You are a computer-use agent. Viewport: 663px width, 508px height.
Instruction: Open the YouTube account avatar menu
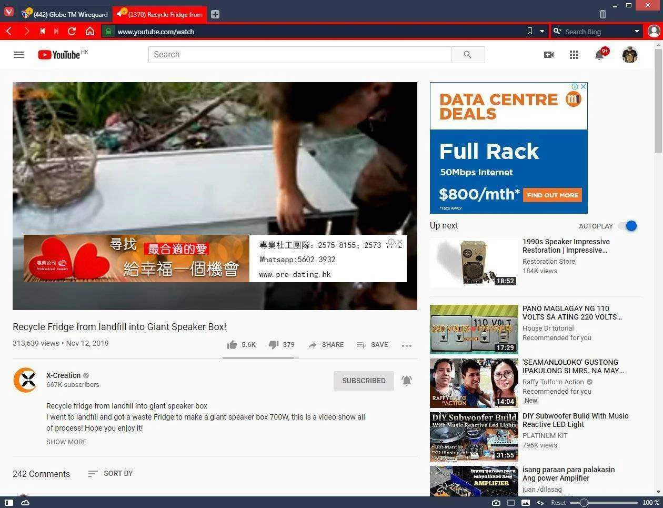pos(629,55)
